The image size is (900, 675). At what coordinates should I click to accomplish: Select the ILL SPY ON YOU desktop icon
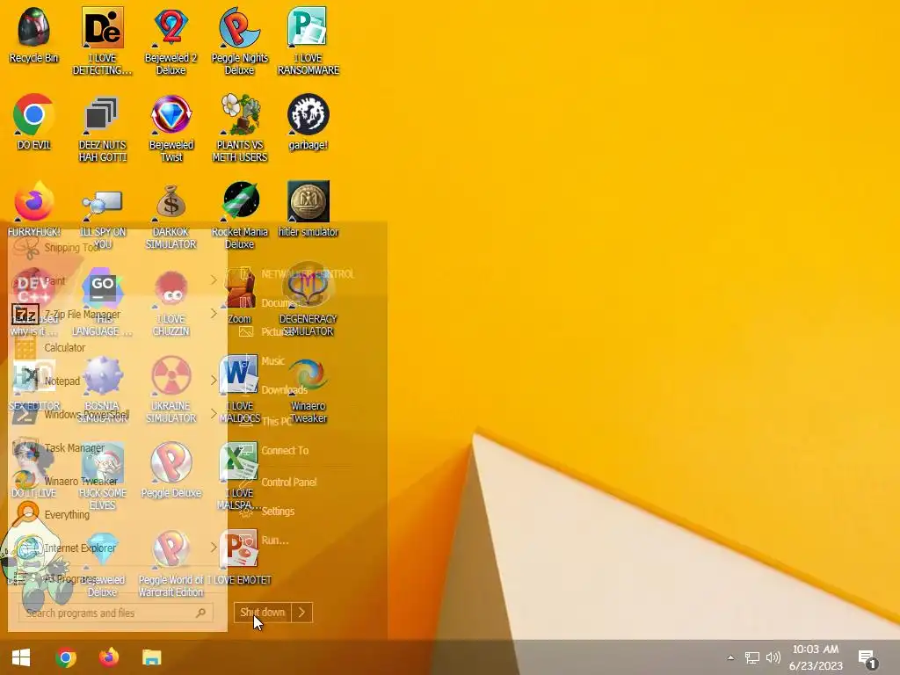(102, 217)
